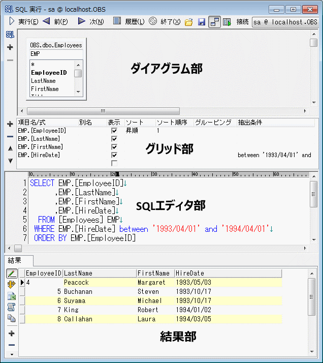Click the LastName column header in results
Image resolution: width=323 pixels, height=363 pixels.
[x=99, y=273]
